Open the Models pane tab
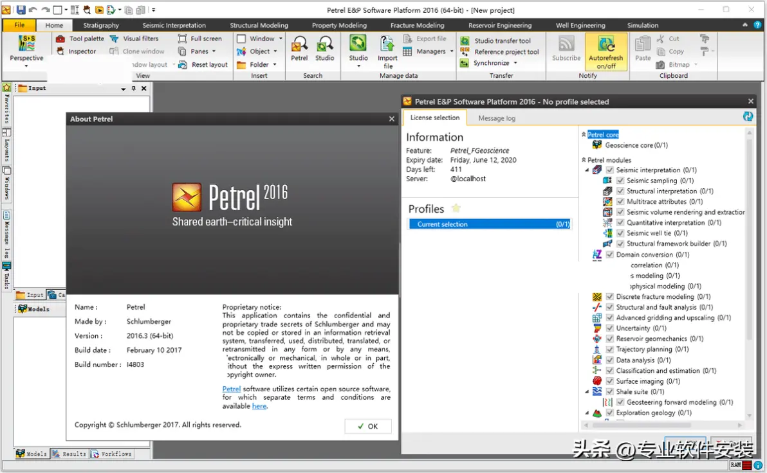 coord(32,454)
